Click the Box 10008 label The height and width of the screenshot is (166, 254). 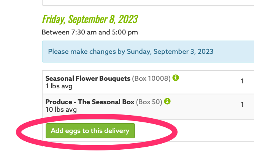[x=151, y=78]
